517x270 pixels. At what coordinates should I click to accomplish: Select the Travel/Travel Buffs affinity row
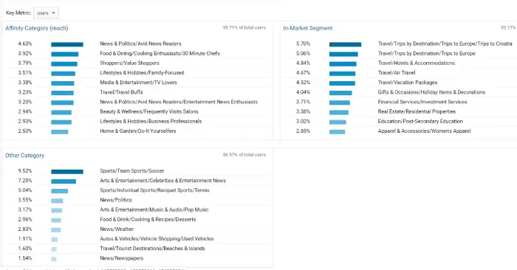[137, 92]
